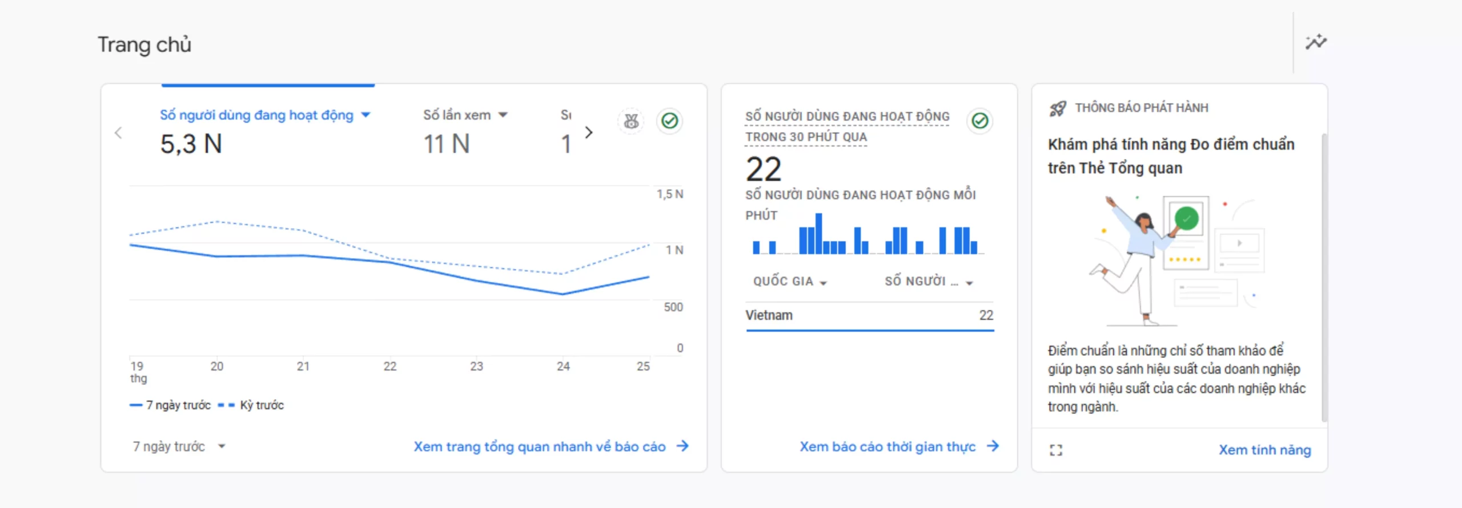Click the Xem tính năng link
Viewport: 1462px width, 508px height.
(x=1264, y=450)
